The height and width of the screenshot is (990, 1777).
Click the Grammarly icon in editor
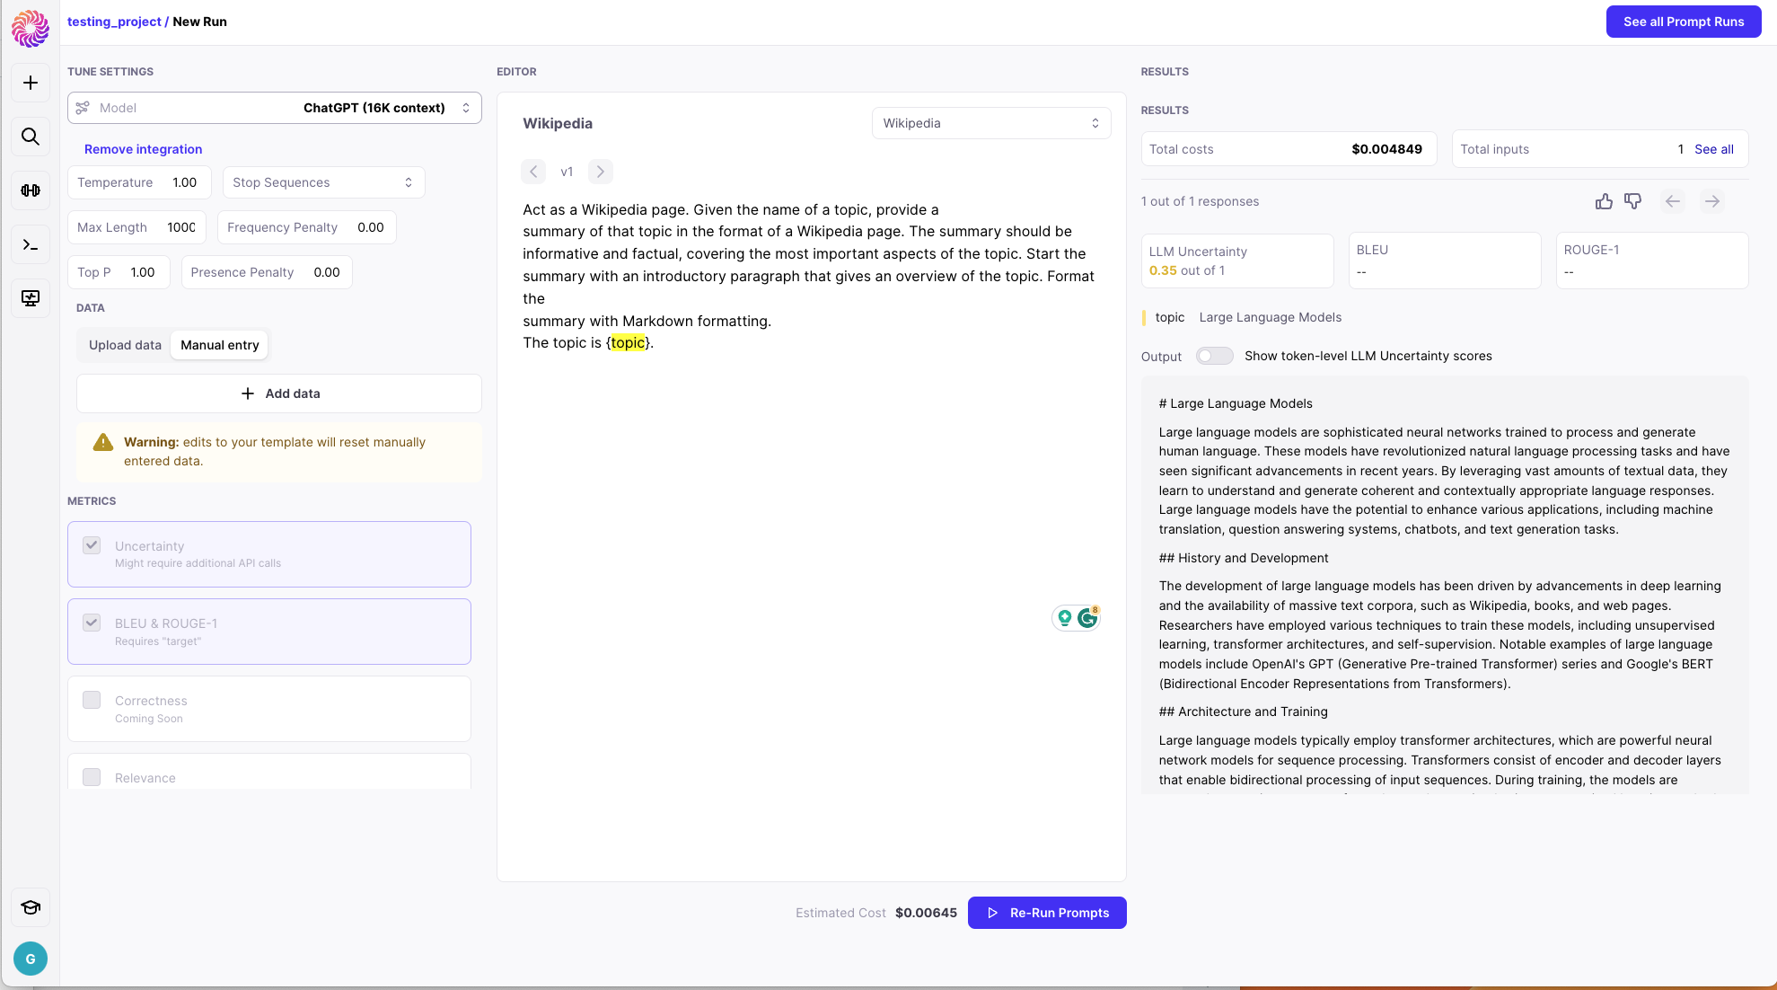point(1087,618)
